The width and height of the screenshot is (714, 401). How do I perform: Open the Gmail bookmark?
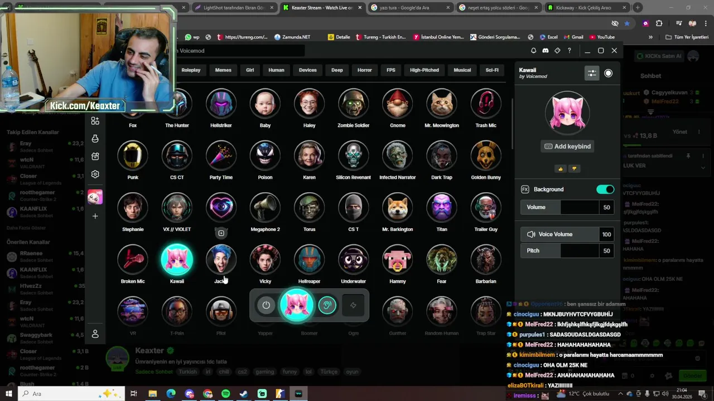573,37
